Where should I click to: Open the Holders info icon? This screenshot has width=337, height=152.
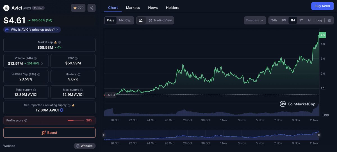point(79,74)
